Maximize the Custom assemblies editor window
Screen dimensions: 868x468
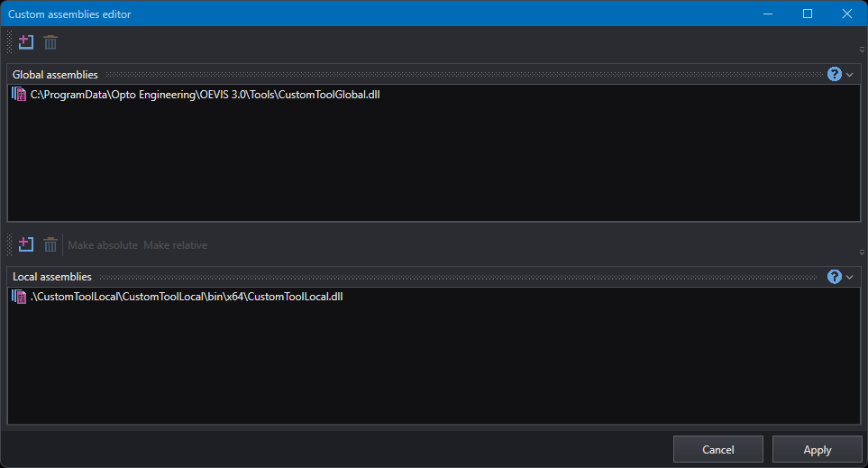point(808,14)
